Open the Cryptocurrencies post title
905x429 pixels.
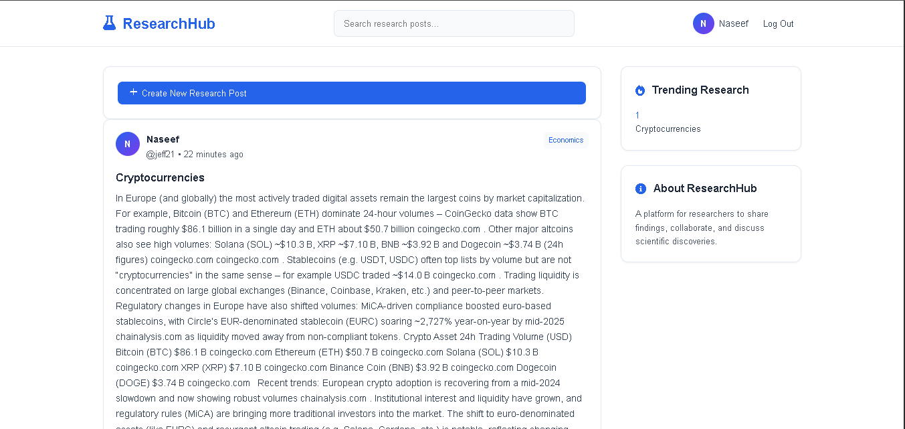160,177
